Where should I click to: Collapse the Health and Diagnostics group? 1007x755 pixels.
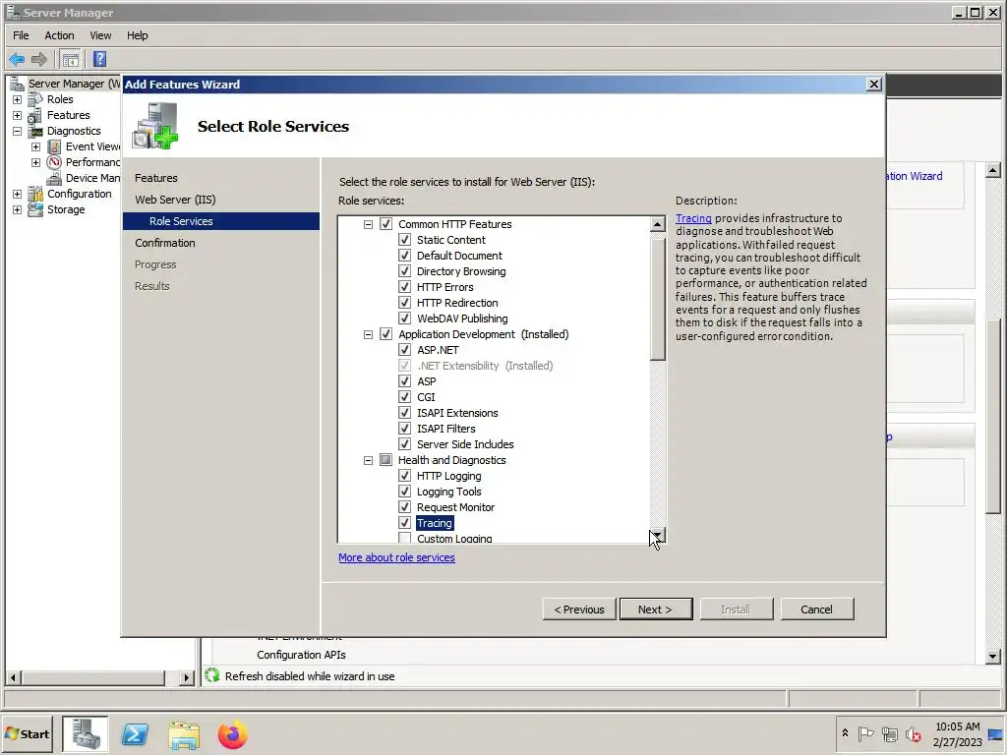tap(368, 460)
